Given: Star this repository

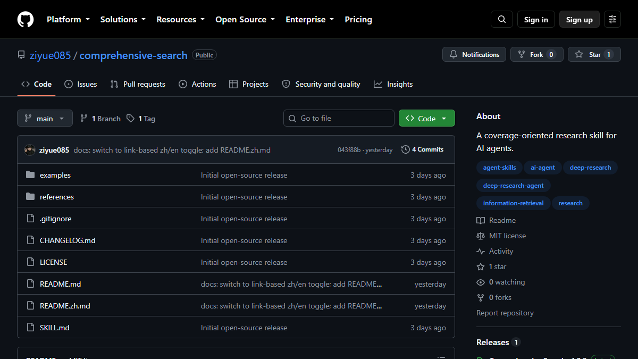Looking at the screenshot, I should 594,55.
